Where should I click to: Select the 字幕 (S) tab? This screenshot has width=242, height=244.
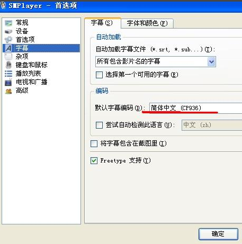[102, 23]
